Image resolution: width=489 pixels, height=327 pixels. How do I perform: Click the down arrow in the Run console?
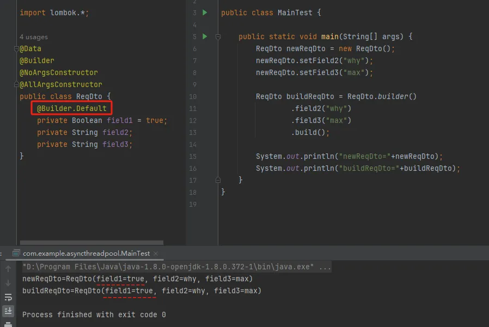(8, 283)
